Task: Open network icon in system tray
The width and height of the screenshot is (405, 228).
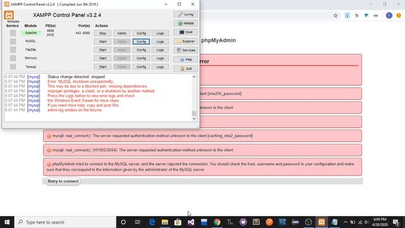Action: pyautogui.click(x=360, y=222)
